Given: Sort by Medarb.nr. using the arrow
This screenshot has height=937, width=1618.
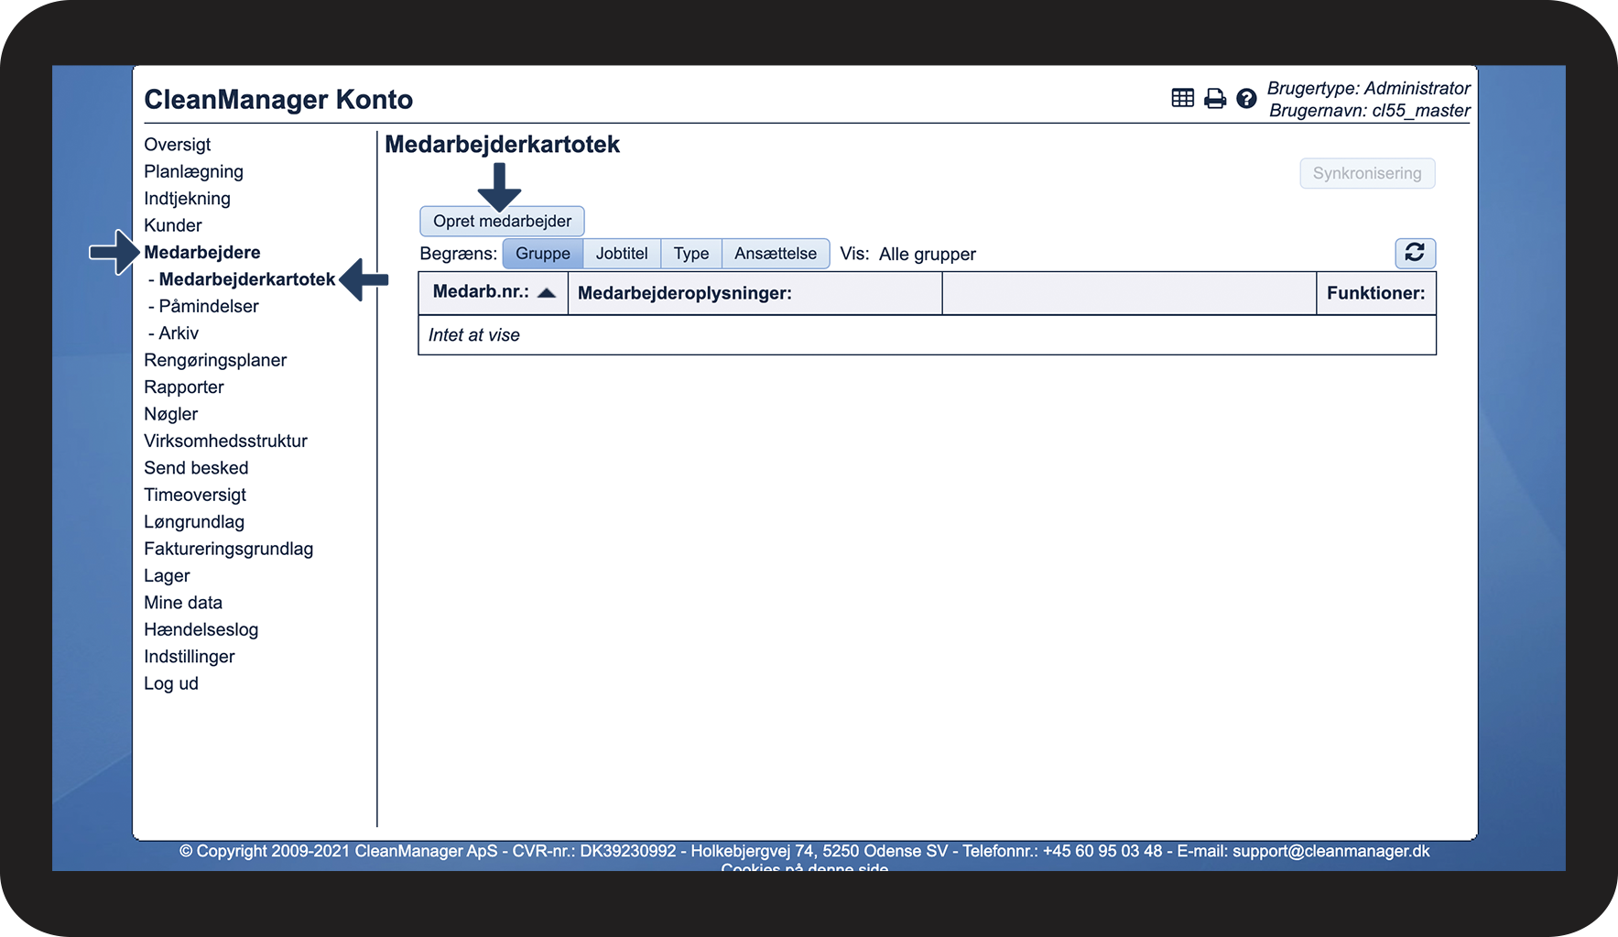Looking at the screenshot, I should [547, 292].
